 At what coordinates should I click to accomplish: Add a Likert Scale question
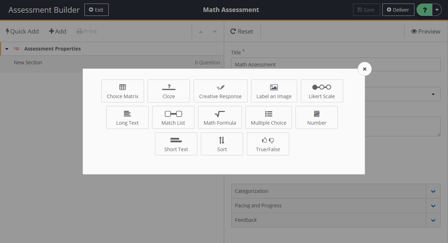tap(322, 91)
